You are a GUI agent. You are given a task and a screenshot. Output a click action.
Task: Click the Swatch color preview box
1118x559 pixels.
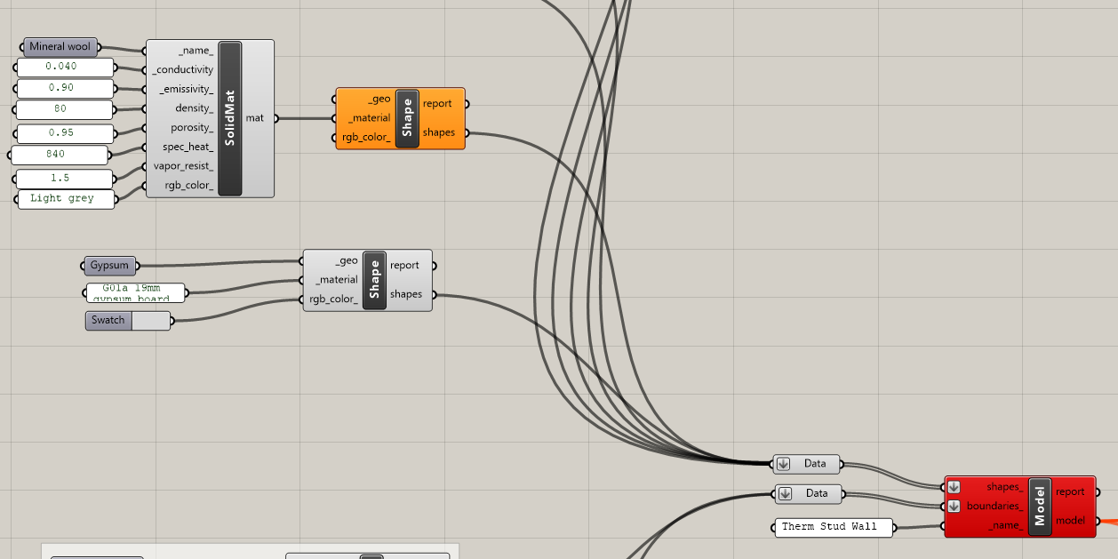click(150, 321)
